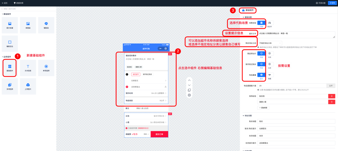Open the 购买地址分类 dropdown
Screen dimensions: 338x151
pyautogui.click(x=270, y=43)
